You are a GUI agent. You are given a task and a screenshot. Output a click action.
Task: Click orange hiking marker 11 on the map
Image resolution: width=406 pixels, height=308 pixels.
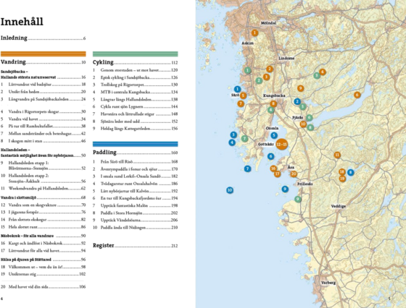337,155
